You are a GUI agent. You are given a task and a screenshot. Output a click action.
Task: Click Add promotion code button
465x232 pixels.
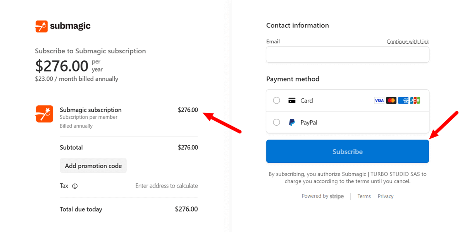coord(93,165)
